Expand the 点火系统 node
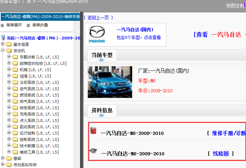 (x=9, y=120)
